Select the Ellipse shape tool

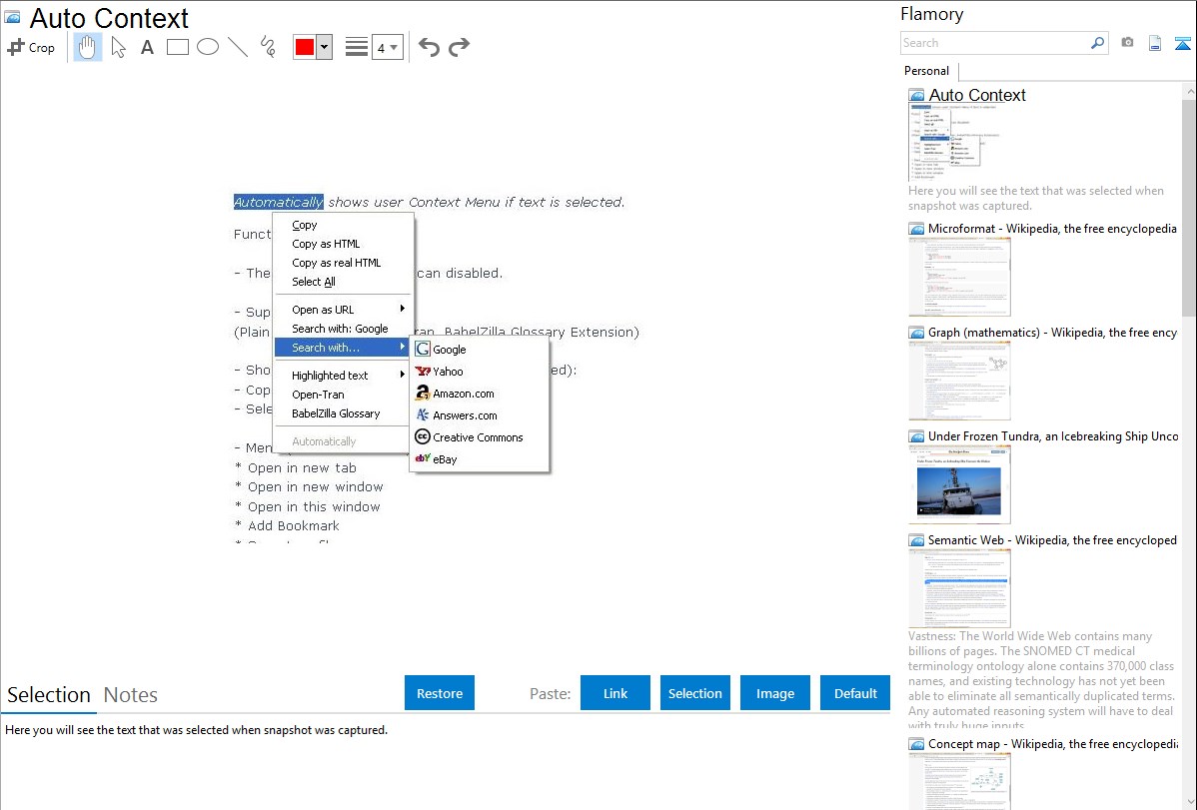coord(208,47)
